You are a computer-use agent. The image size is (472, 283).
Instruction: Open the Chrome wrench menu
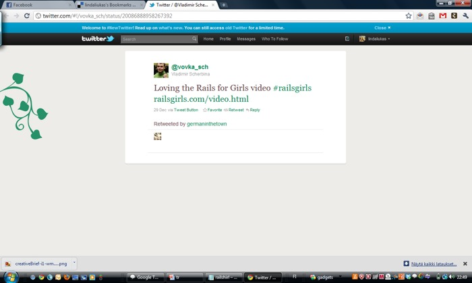465,15
